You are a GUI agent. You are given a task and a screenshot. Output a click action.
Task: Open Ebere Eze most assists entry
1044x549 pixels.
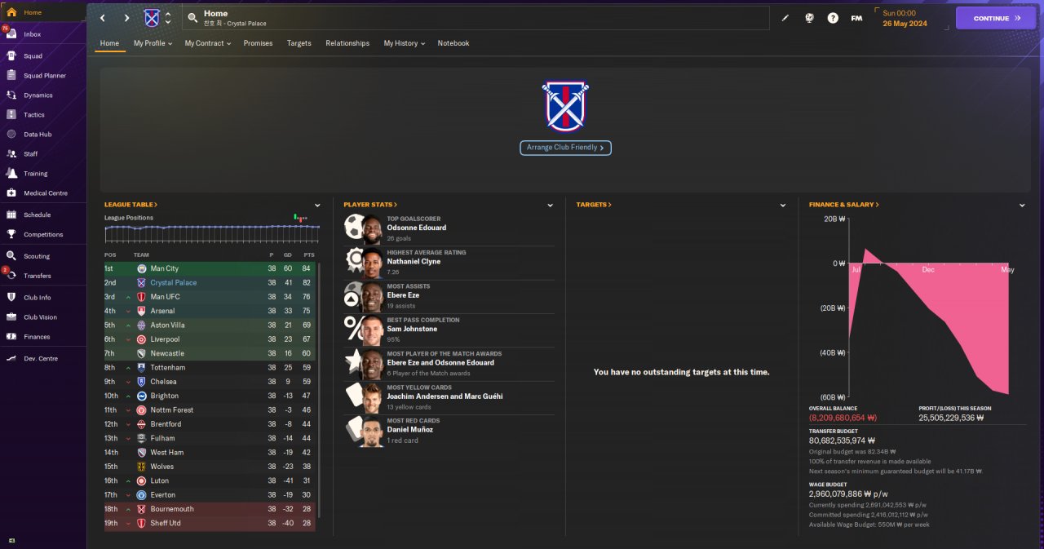click(449, 295)
